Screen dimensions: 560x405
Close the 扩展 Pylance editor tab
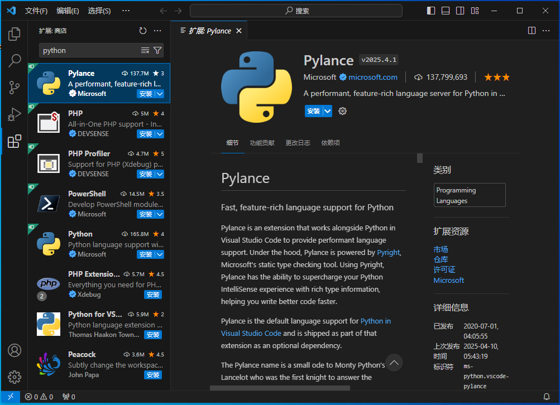coord(239,31)
